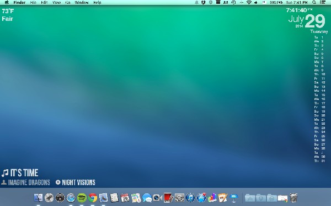Click the "Imagine Dragons" artist text
The width and height of the screenshot is (331, 206).
point(29,182)
